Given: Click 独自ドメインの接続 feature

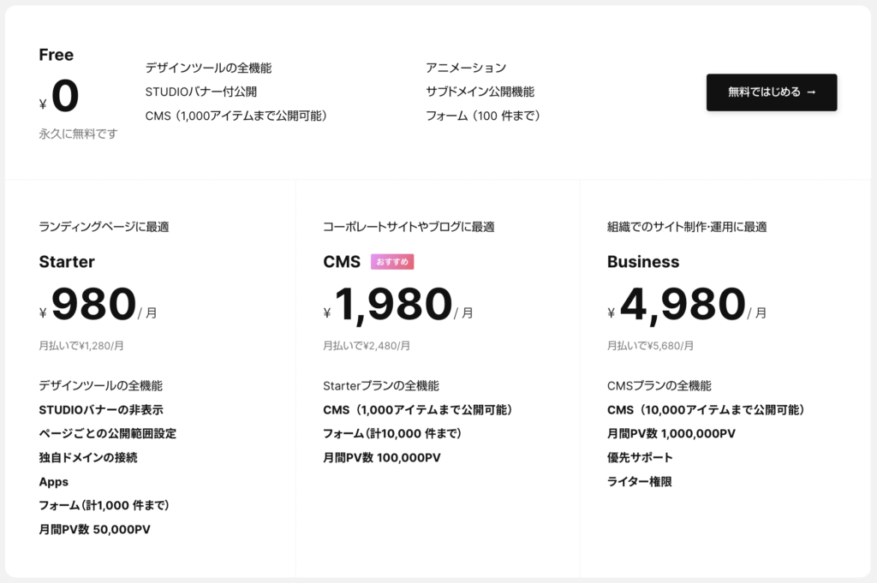Looking at the screenshot, I should tap(88, 457).
